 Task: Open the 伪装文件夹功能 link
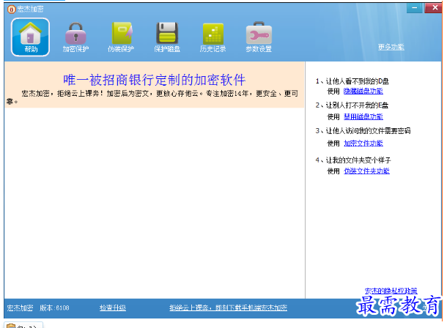[x=366, y=171]
